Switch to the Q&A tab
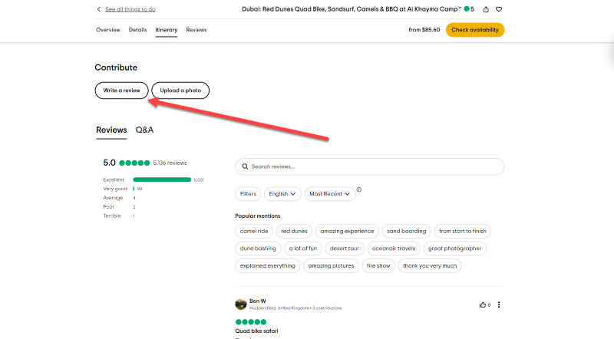This screenshot has width=614, height=339. click(144, 130)
